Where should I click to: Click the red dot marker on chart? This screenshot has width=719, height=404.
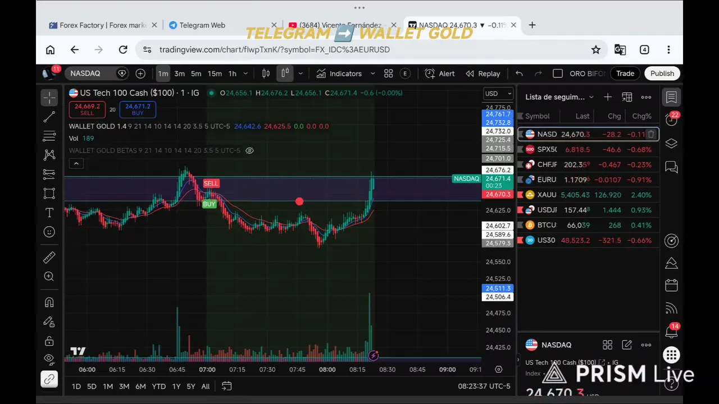tap(299, 201)
